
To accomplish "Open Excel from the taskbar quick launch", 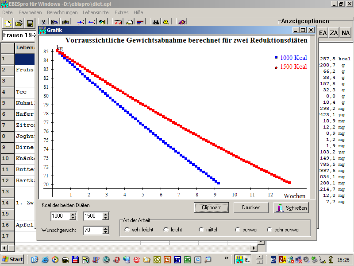I will click(188, 259).
